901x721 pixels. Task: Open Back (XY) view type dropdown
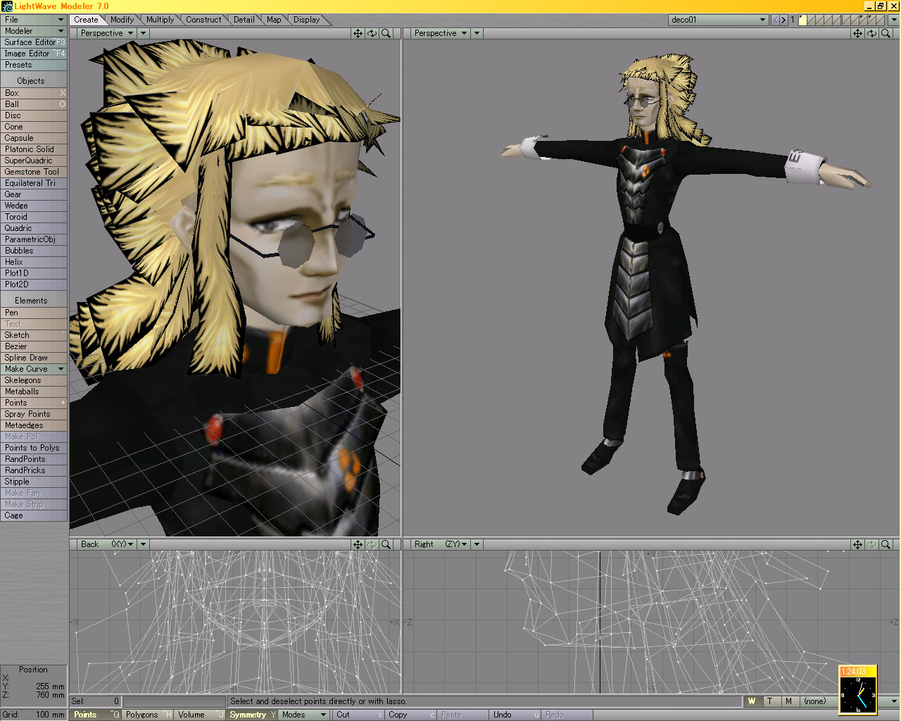(x=106, y=544)
